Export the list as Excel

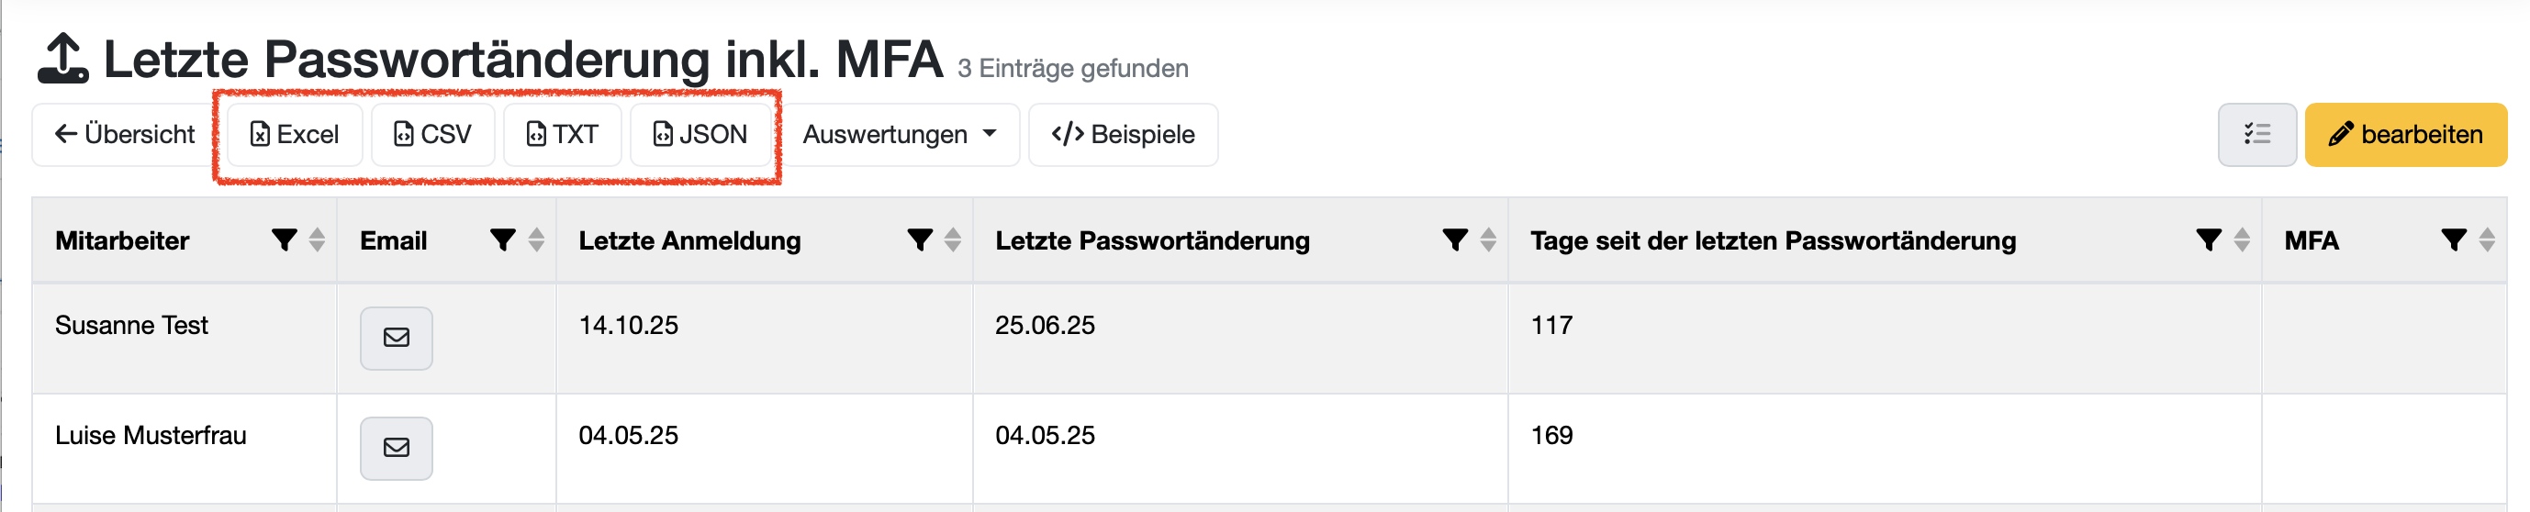pos(295,134)
